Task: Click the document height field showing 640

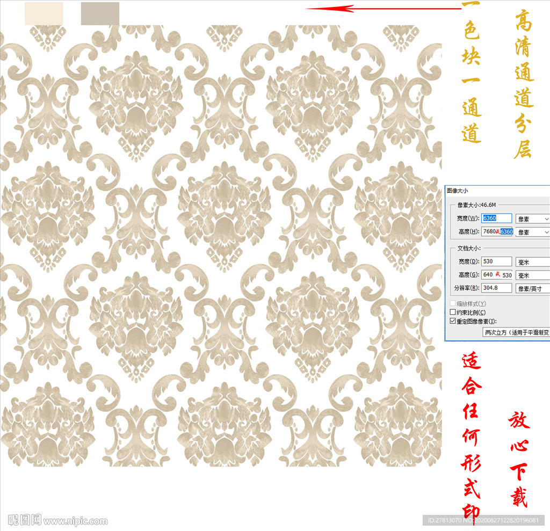Action: pyautogui.click(x=497, y=275)
